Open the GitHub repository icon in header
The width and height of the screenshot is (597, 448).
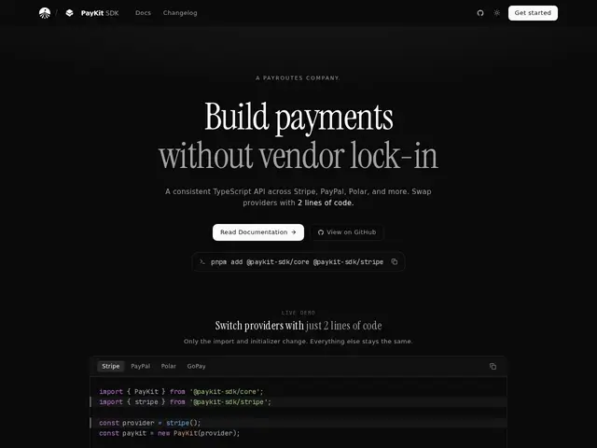[x=480, y=13]
